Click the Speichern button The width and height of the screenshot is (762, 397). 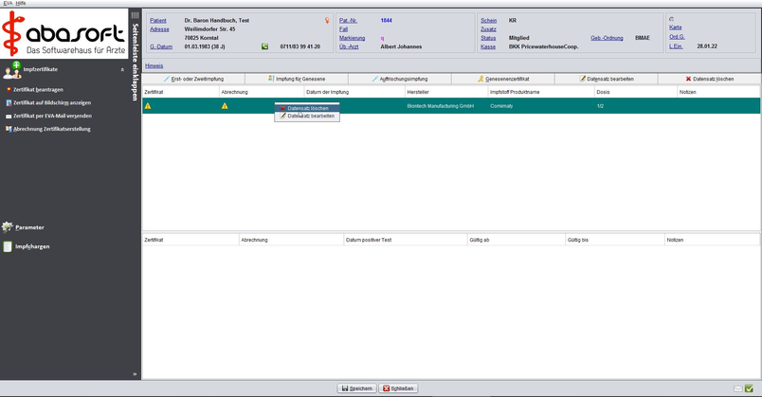coord(356,388)
